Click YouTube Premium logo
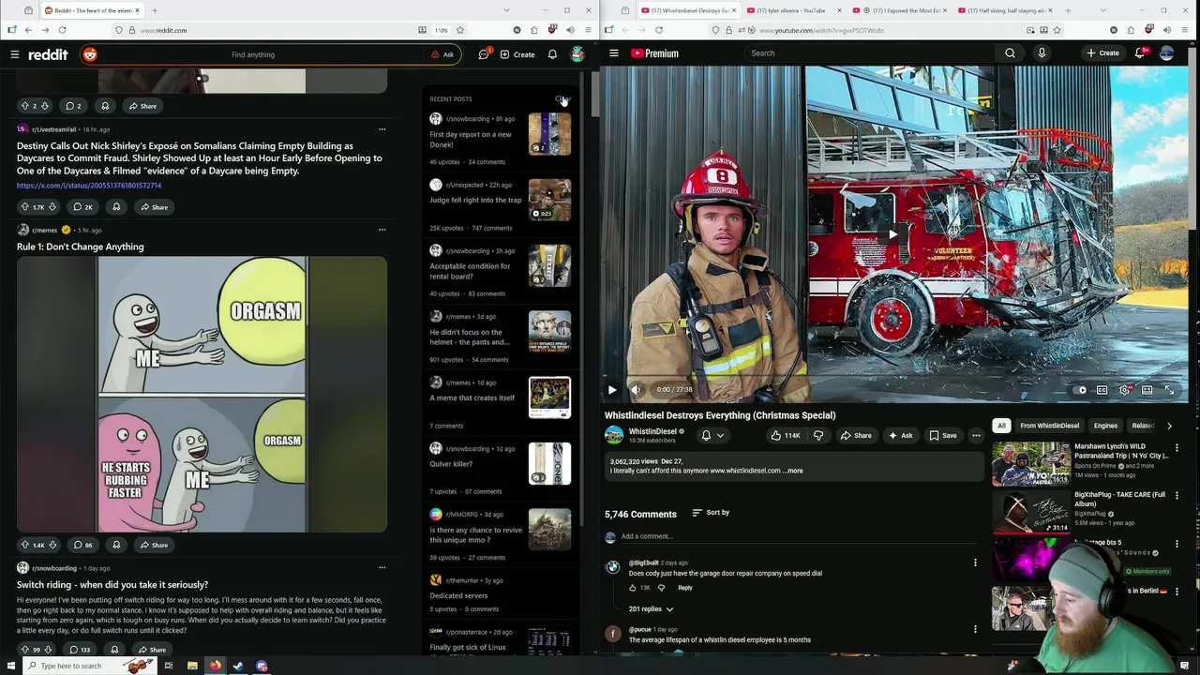This screenshot has width=1200, height=675. (x=654, y=53)
